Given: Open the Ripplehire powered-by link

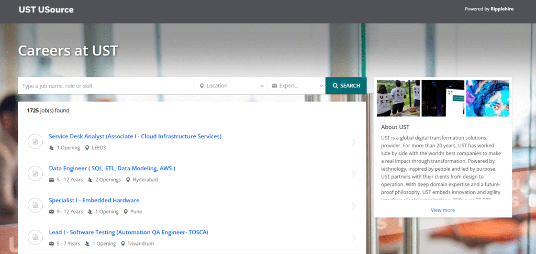Looking at the screenshot, I should point(502,9).
